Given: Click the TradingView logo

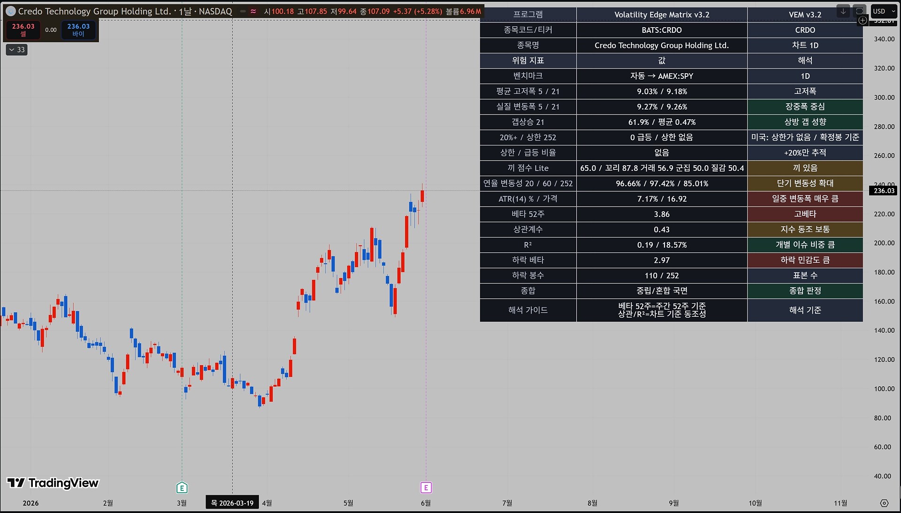Looking at the screenshot, I should click(x=53, y=483).
